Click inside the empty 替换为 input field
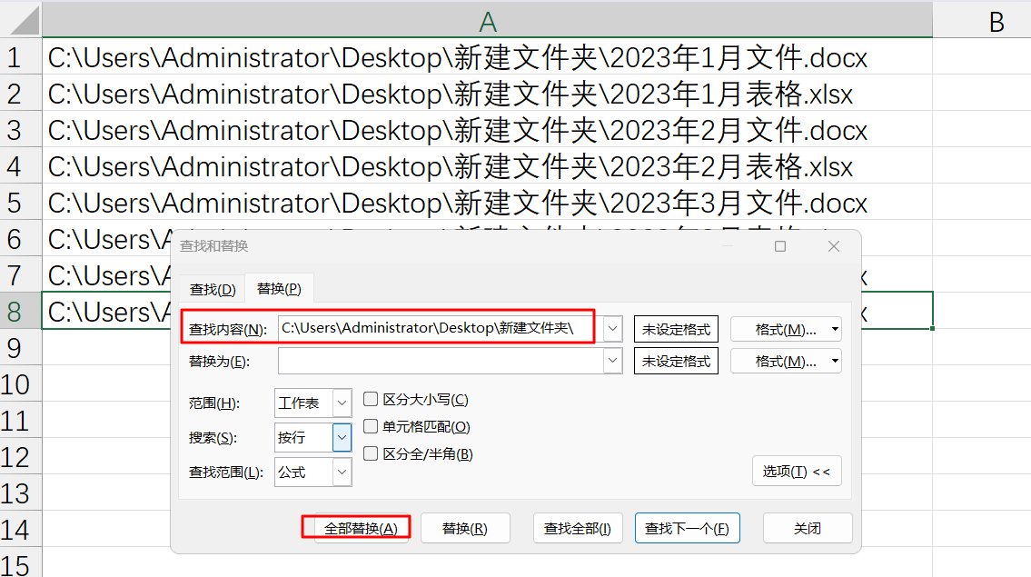 point(441,361)
